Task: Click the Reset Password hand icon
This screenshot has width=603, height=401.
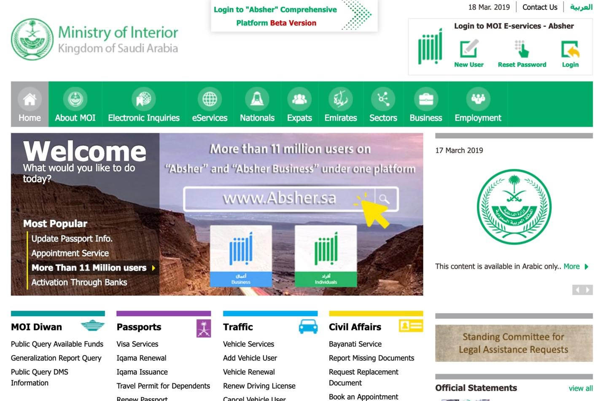Action: point(522,49)
